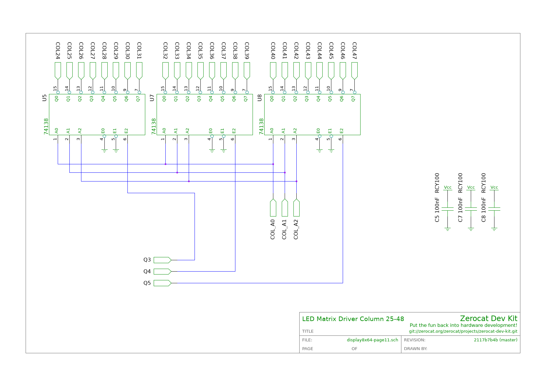
Task: Select the 74138 value label of U5
Action: [x=46, y=126]
